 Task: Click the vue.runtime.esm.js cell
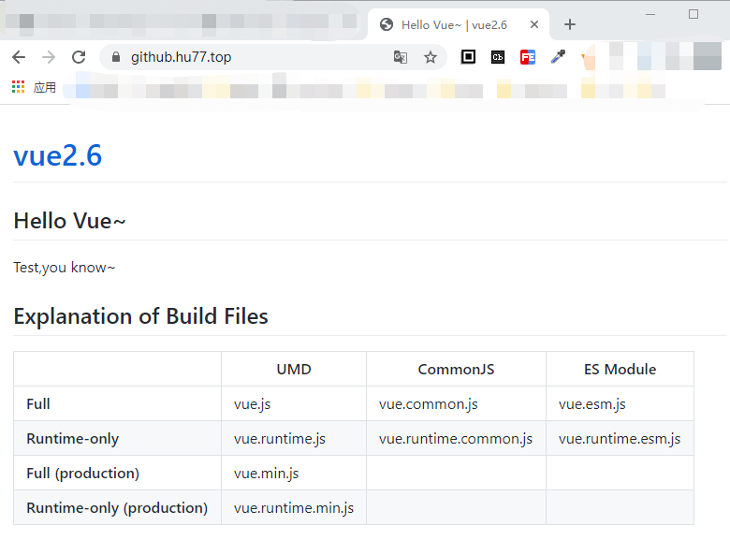point(620,439)
